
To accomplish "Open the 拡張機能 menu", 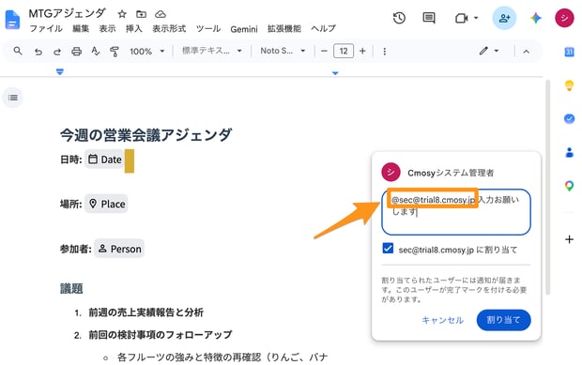I will coord(283,28).
